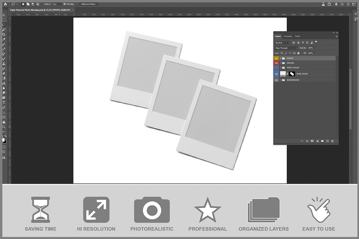Expand the BACKGROUND group
The image size is (359, 239).
(x=280, y=80)
